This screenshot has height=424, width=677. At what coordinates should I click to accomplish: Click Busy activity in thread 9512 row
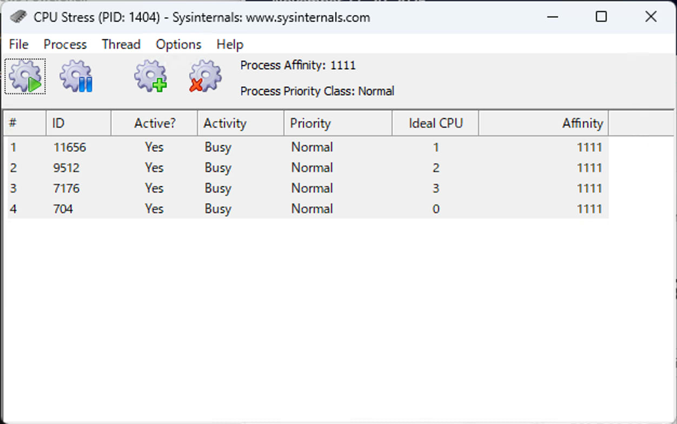218,168
